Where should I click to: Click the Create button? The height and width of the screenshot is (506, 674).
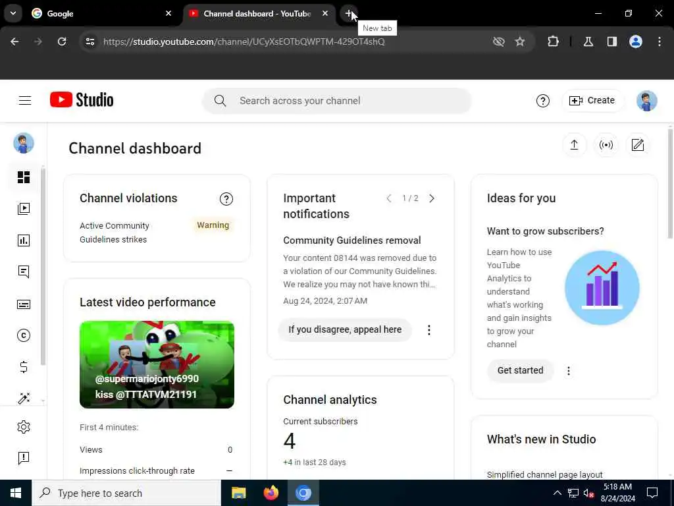[x=592, y=100]
